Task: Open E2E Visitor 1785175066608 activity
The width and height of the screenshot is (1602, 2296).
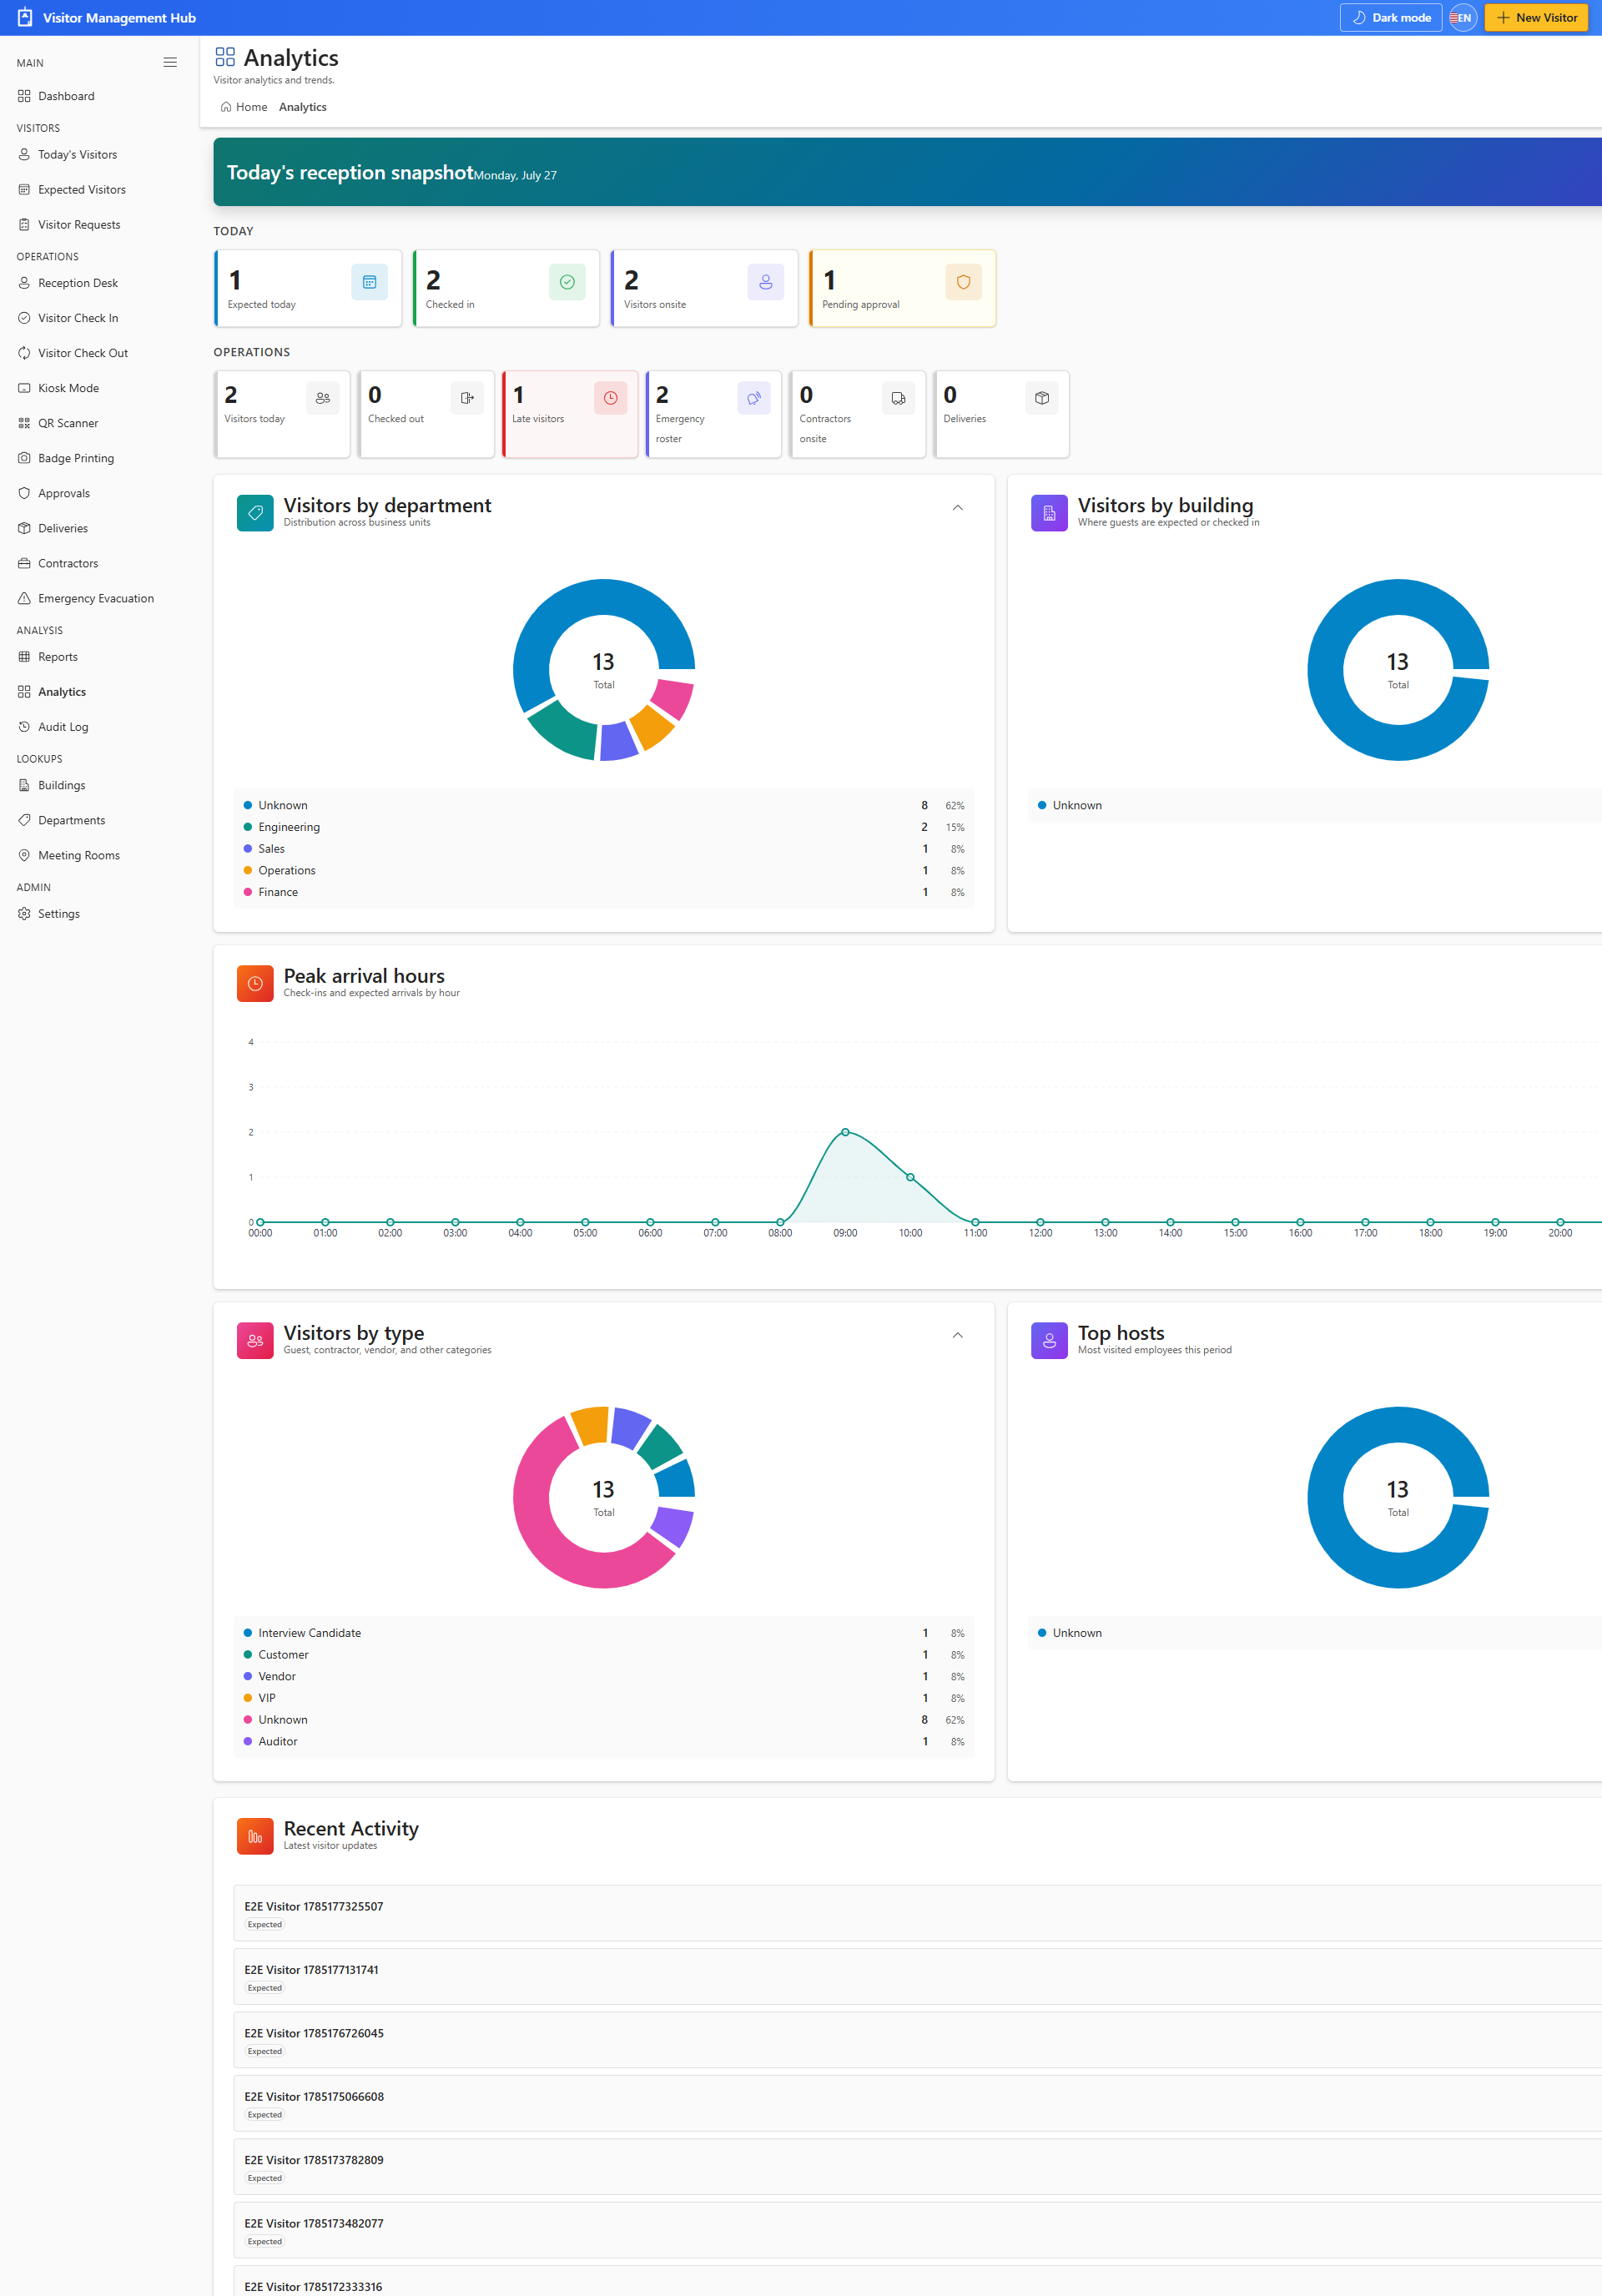Action: tap(918, 2104)
